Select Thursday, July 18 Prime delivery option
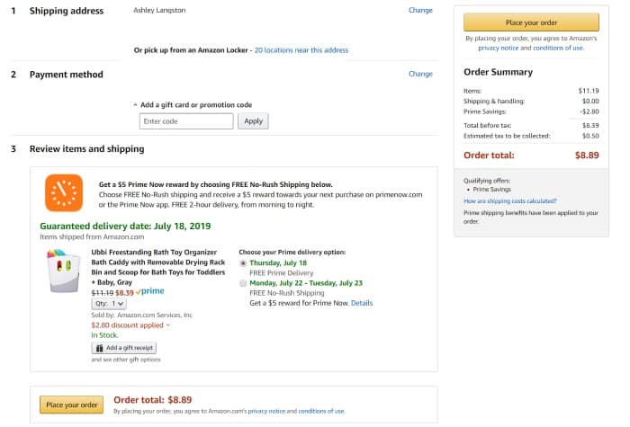The image size is (630, 427). coord(243,262)
